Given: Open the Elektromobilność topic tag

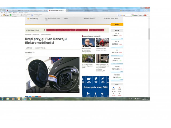Looking at the screenshot, I should 51,30.
